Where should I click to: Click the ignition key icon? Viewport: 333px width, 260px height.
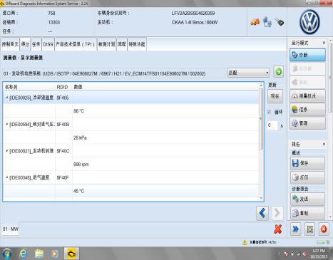coord(280,21)
